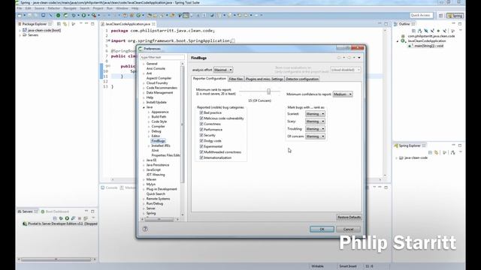Adjust the Minimum rank to report slider
Image resolution: width=481 pixels, height=270 pixels.
(269, 91)
